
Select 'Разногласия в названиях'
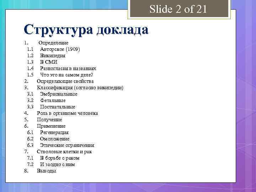pos(68,68)
